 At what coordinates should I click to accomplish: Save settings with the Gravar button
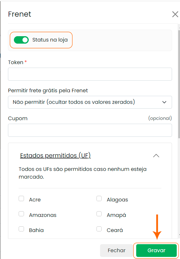tap(156, 250)
